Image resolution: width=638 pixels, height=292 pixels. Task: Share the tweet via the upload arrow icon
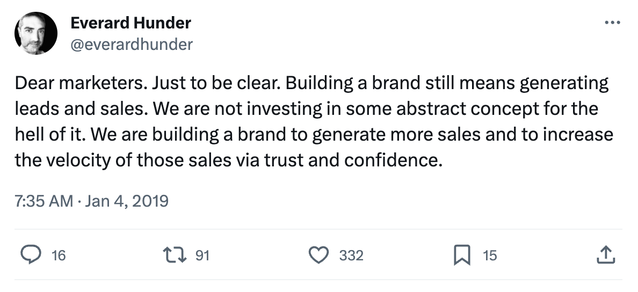(605, 255)
